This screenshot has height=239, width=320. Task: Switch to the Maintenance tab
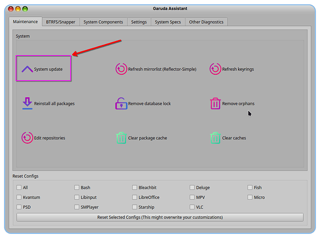[x=25, y=22]
